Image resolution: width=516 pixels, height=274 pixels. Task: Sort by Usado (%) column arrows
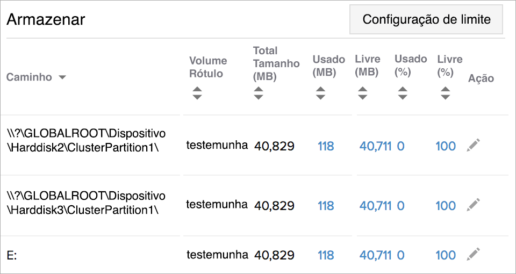click(403, 93)
